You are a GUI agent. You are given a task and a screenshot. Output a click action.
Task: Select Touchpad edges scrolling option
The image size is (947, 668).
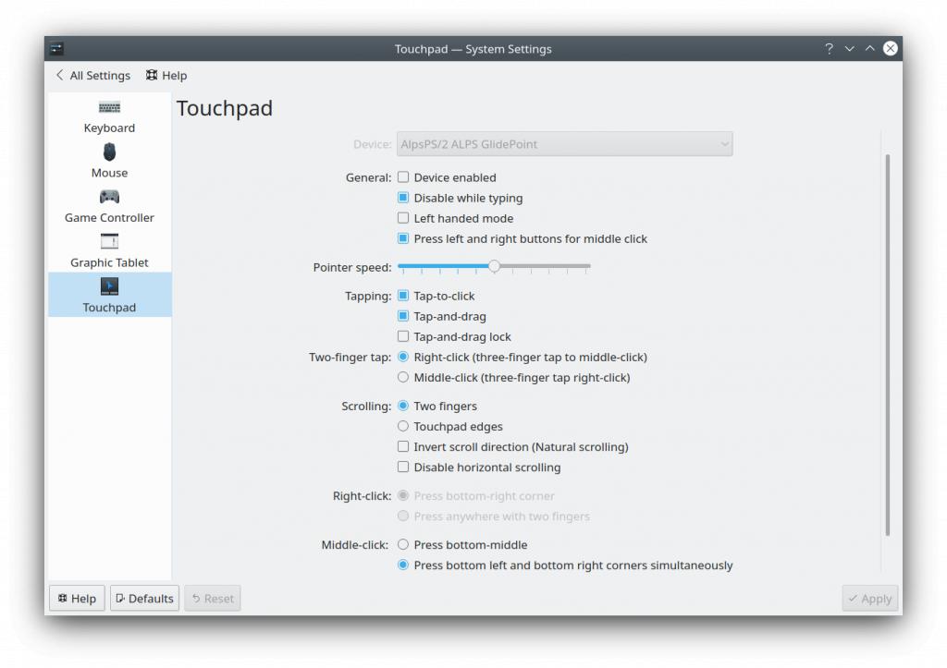[403, 427]
